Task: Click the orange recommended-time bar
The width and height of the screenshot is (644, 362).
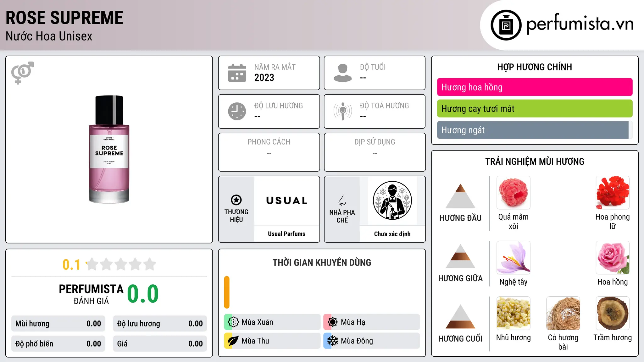Action: pos(227,292)
